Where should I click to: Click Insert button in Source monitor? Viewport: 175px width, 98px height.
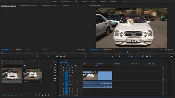(57, 56)
